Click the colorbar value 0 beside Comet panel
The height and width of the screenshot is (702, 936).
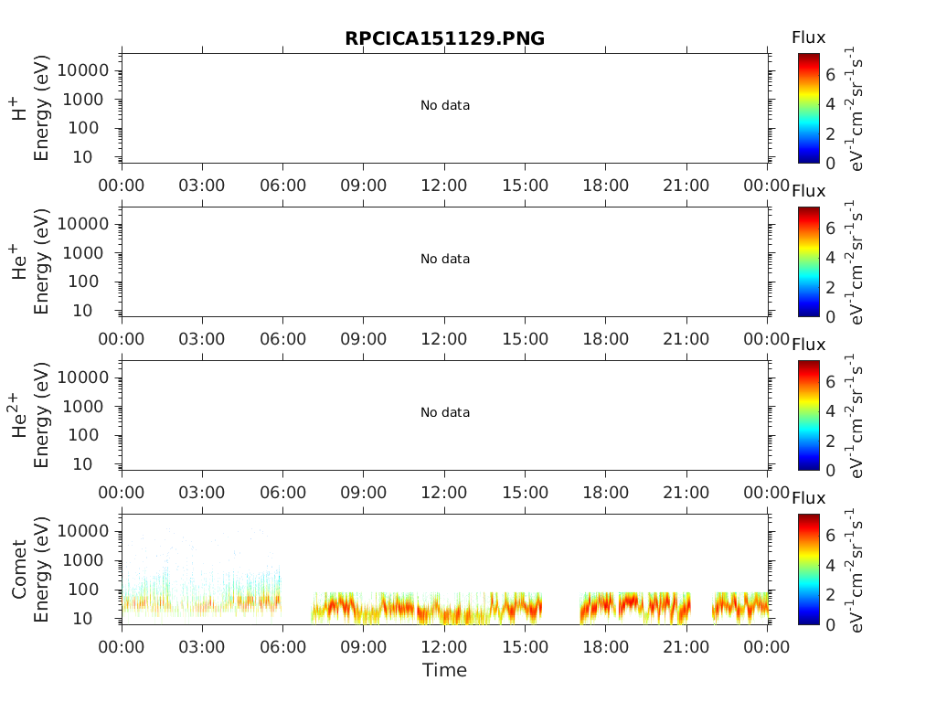click(830, 624)
